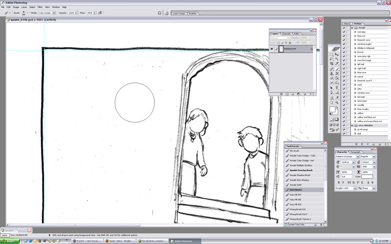Viewport: 391px width, 244px height.
Task: Select the Paint Bucket tool
Action: point(337,78)
